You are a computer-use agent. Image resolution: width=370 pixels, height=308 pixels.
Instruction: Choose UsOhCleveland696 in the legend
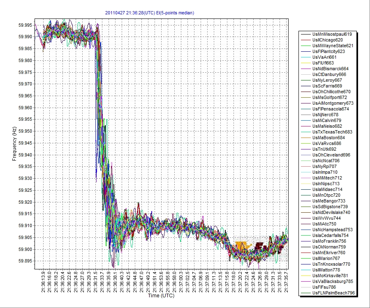tap(331, 155)
